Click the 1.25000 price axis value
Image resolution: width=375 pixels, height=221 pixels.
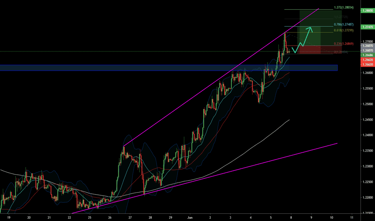tap(368, 104)
